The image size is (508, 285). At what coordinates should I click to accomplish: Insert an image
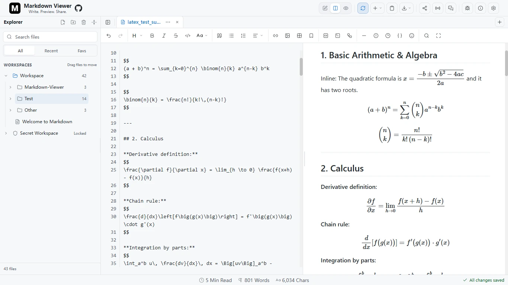coord(287,36)
